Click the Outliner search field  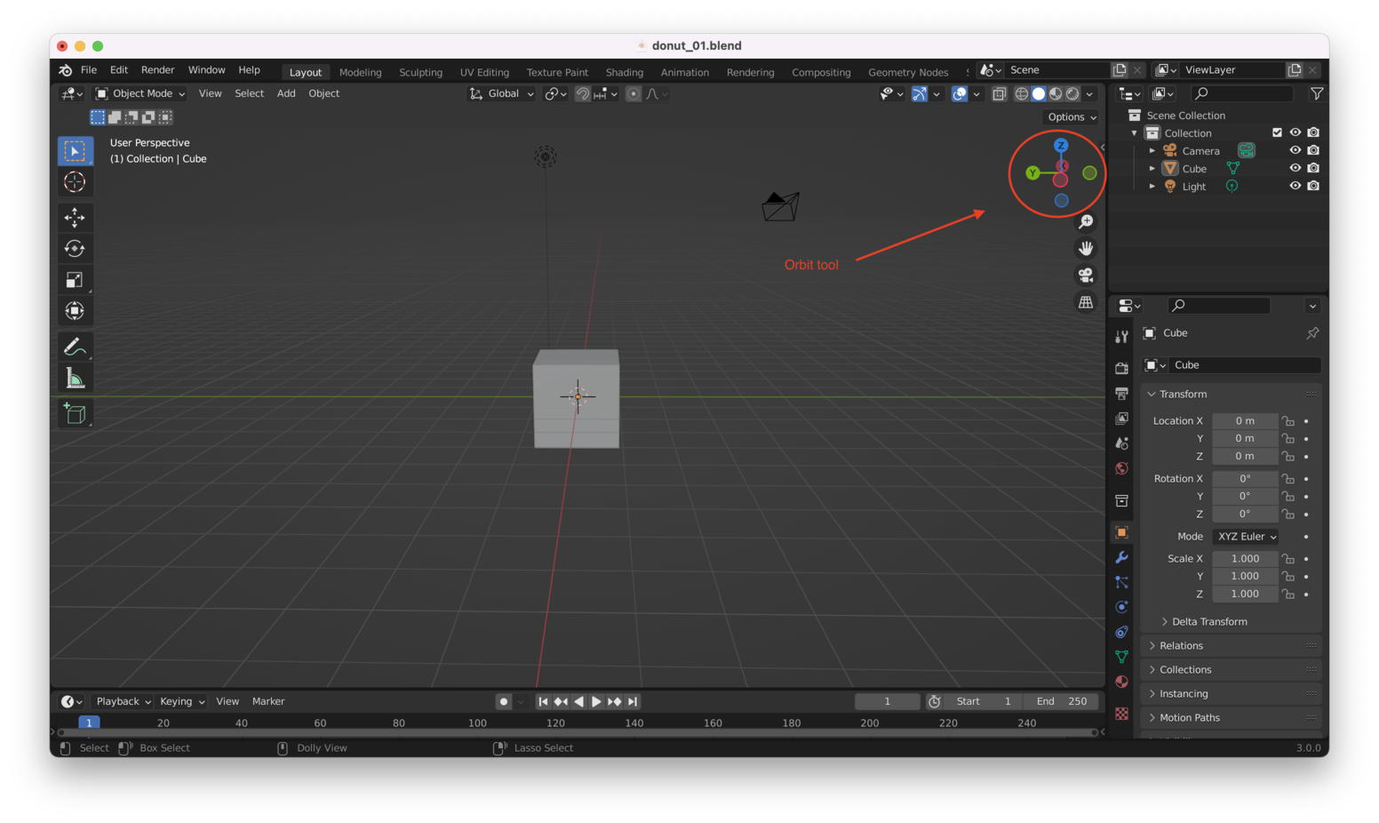[x=1241, y=92]
